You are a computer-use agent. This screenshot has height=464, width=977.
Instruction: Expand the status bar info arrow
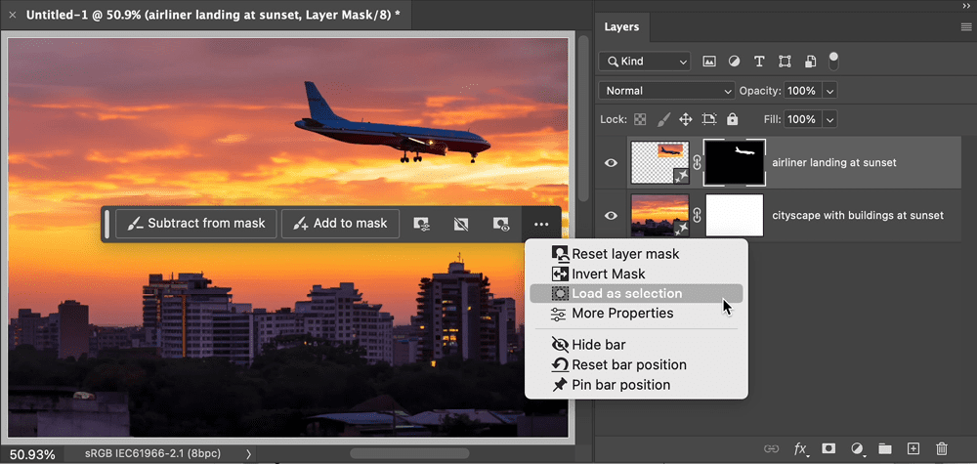pos(248,454)
